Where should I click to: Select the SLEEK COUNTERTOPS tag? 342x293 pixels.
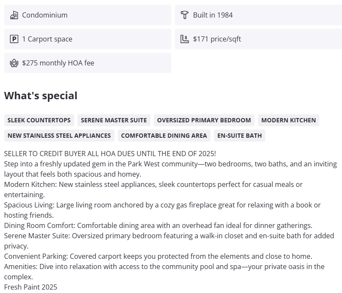click(39, 120)
